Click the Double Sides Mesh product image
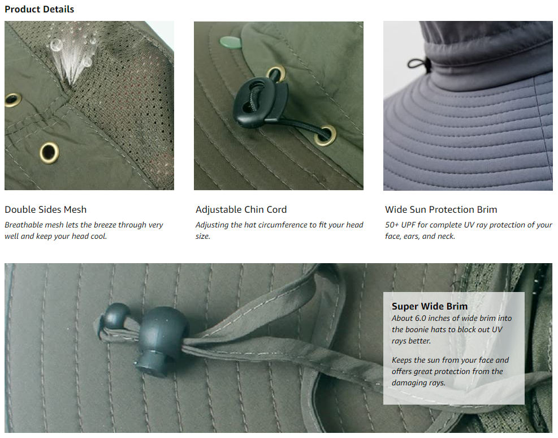 [x=89, y=105]
